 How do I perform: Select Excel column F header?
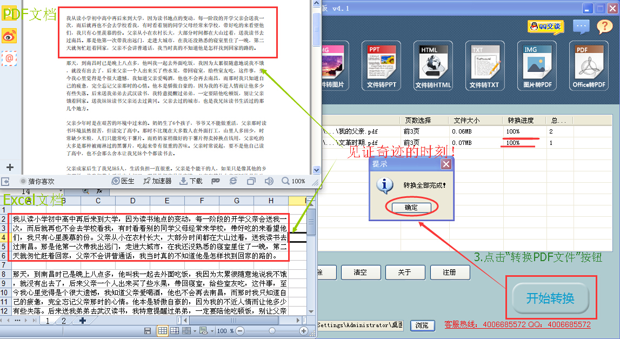tap(202, 201)
